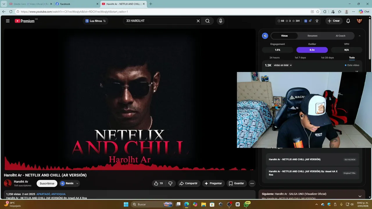Click the vidIQ panel IQ logo
This screenshot has width=372, height=209.
tap(265, 36)
